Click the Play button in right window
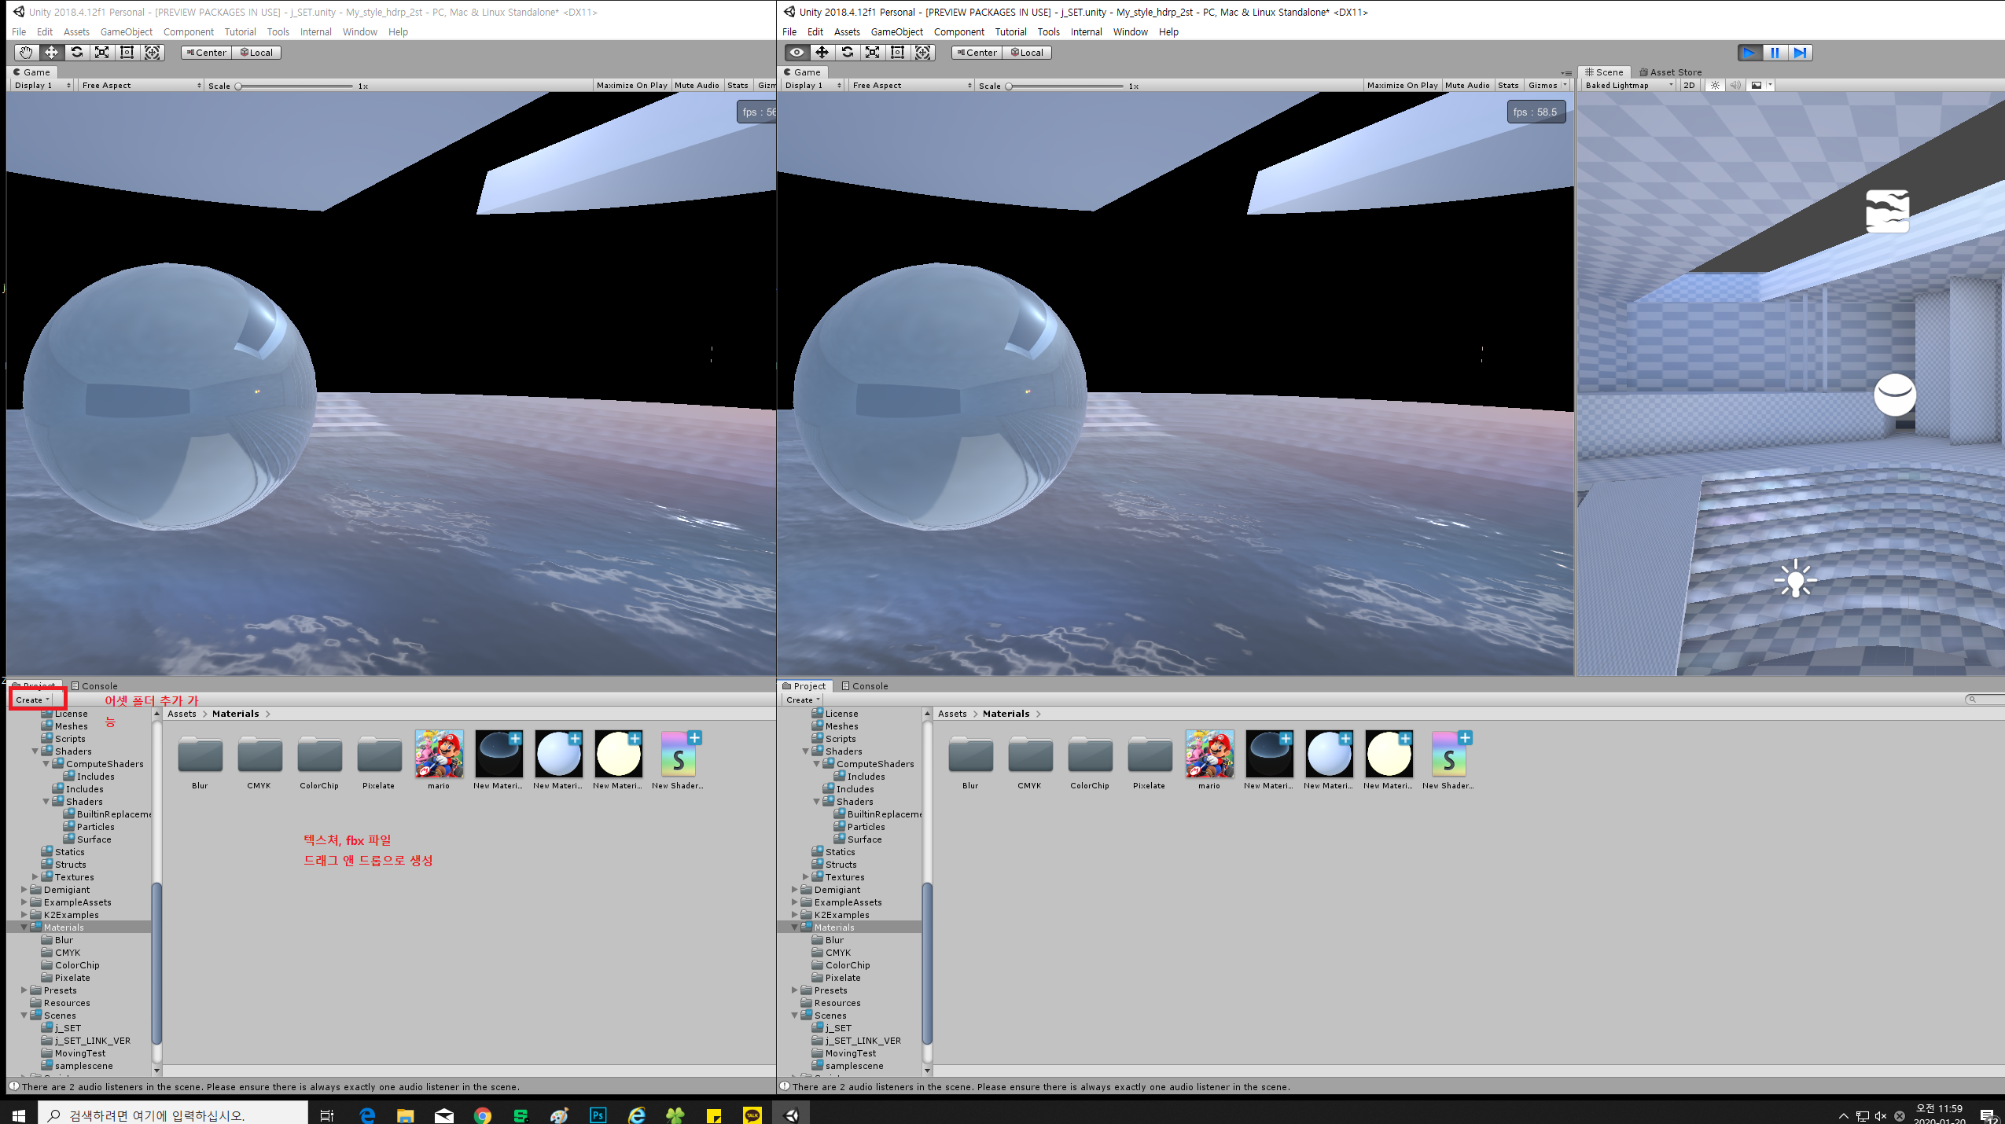The width and height of the screenshot is (2005, 1124). (1749, 53)
